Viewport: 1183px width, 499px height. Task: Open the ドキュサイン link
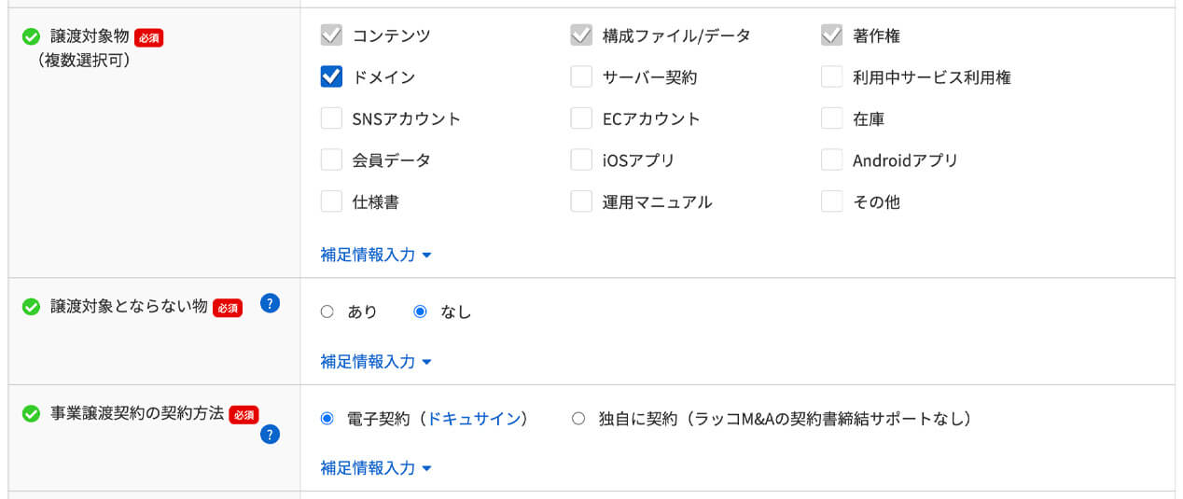coord(473,420)
